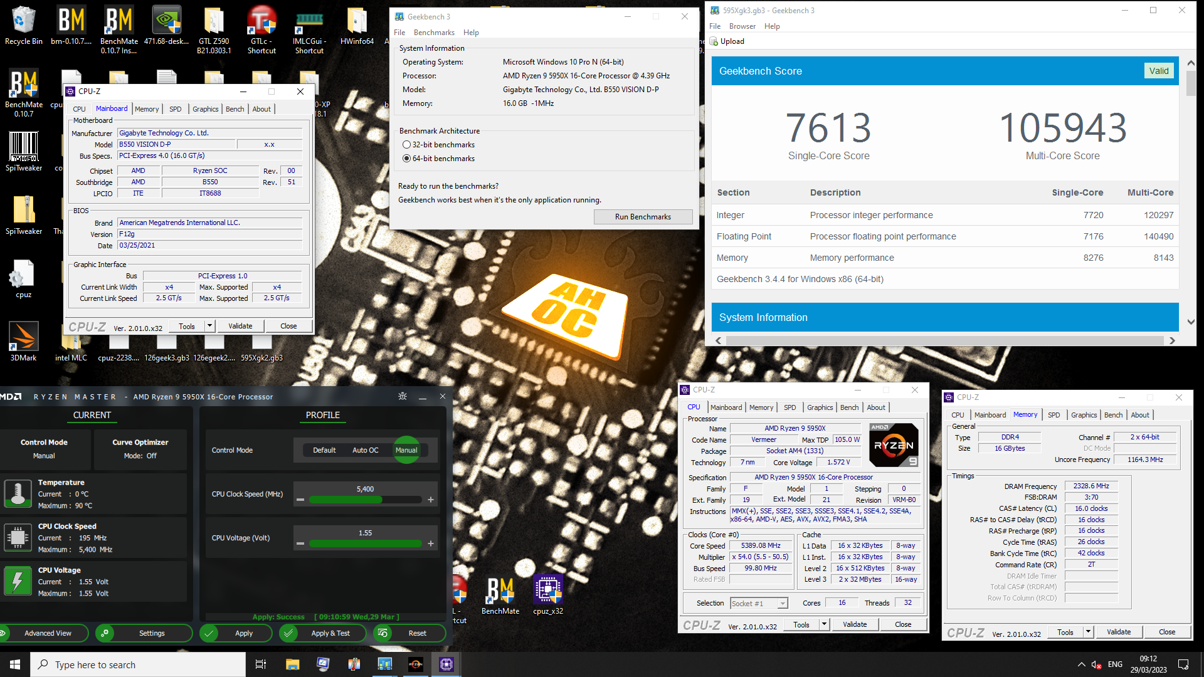Click Validate in Mainboard CPU-Z window

click(240, 326)
